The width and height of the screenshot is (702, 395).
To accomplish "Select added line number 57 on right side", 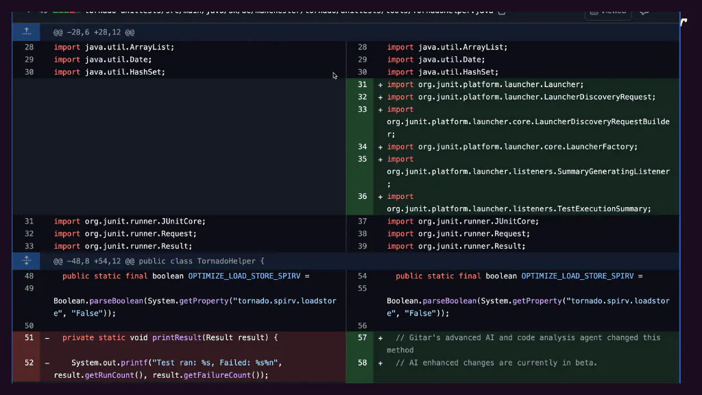I will point(362,337).
